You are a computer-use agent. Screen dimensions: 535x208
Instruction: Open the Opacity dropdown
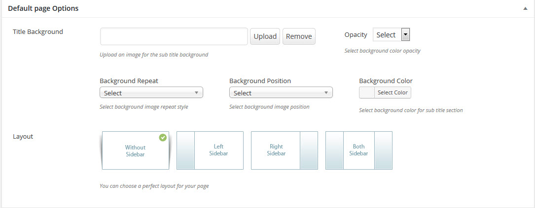[x=392, y=35]
